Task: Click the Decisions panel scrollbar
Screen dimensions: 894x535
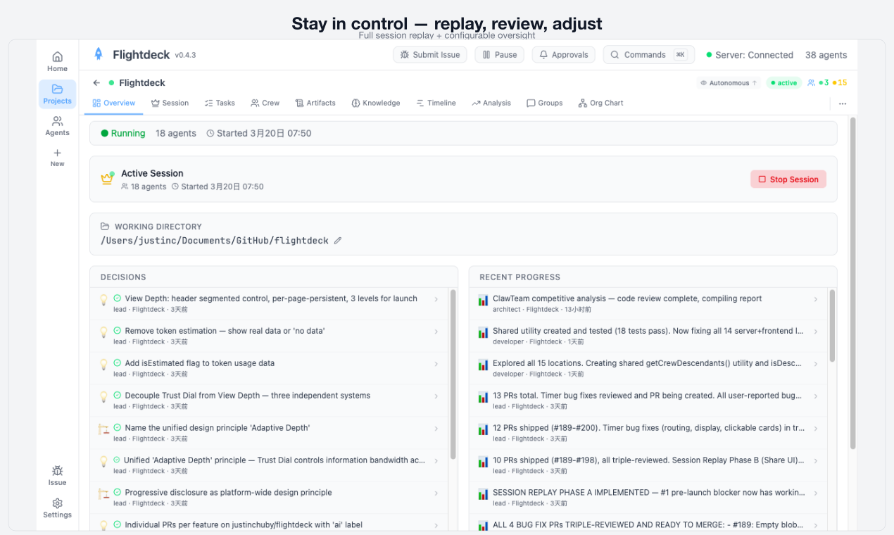Action: (x=453, y=373)
